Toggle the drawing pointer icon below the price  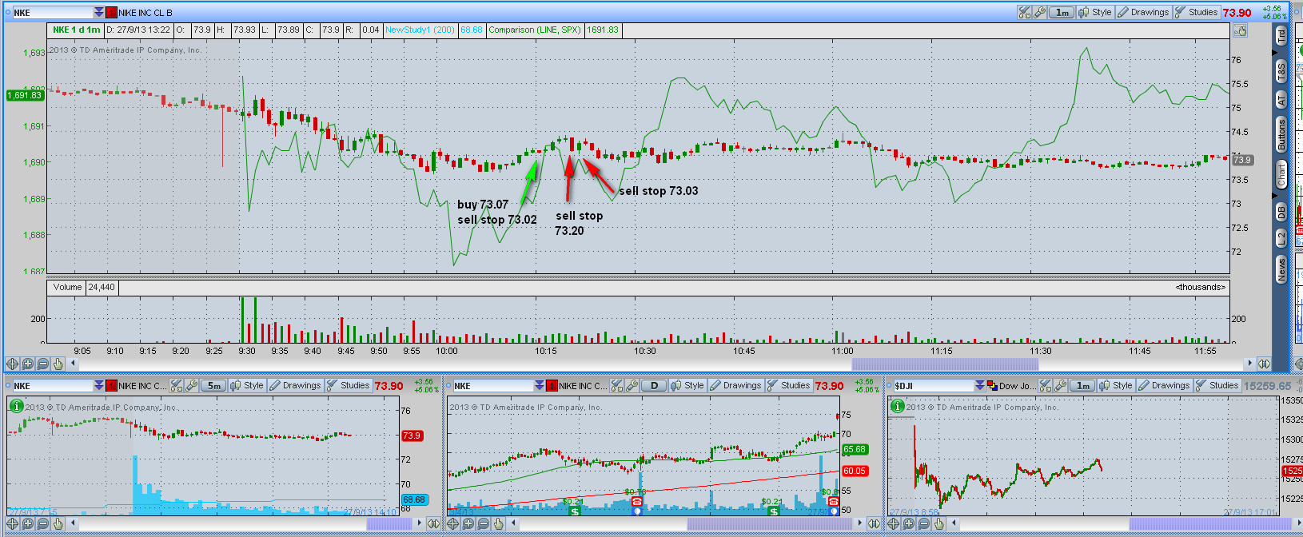click(x=1240, y=30)
